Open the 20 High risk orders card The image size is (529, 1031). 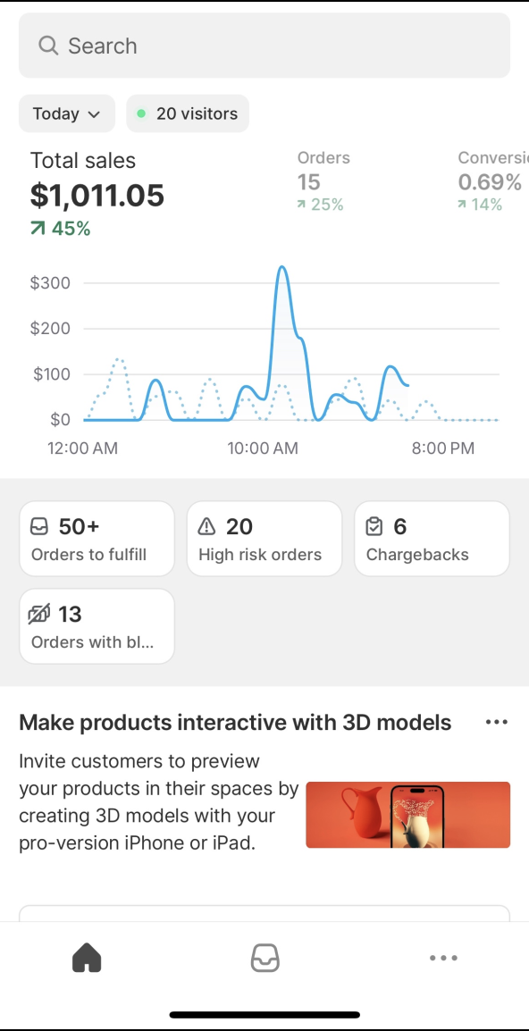coord(264,539)
